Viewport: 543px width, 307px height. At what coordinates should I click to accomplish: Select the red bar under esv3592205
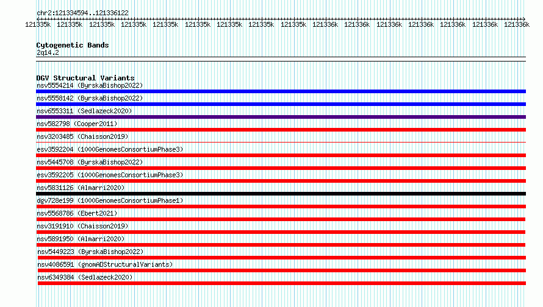click(x=281, y=181)
